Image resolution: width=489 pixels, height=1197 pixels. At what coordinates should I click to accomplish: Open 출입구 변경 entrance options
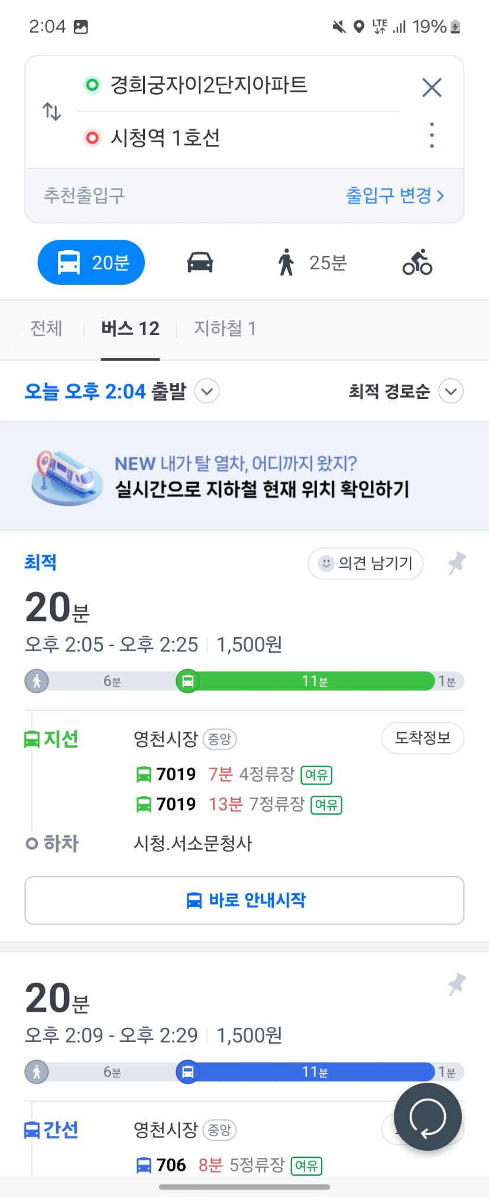(x=394, y=195)
